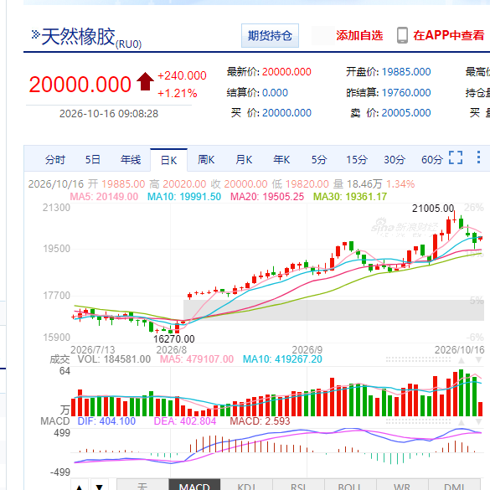
Task: Grab the dotted drag handle on the MACD panel
Action: pos(418,422)
